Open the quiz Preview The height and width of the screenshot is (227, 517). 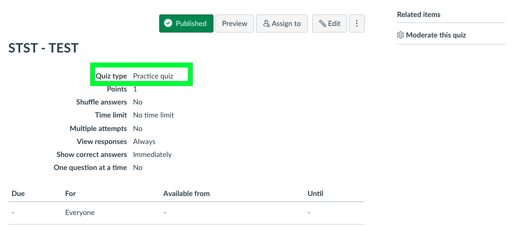coord(234,23)
